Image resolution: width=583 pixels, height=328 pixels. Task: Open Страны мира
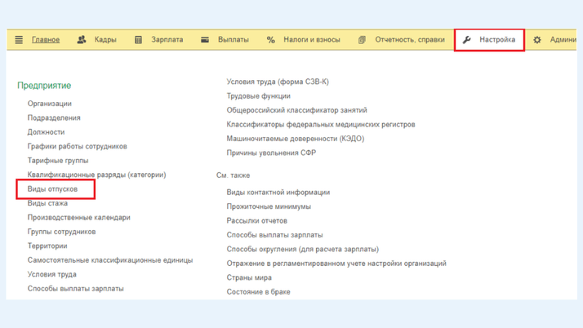point(249,278)
